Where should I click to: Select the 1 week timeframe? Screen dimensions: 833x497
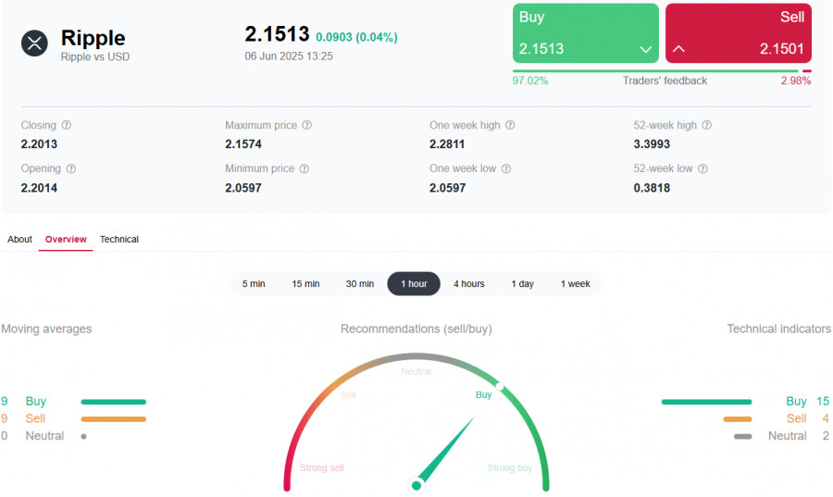576,284
